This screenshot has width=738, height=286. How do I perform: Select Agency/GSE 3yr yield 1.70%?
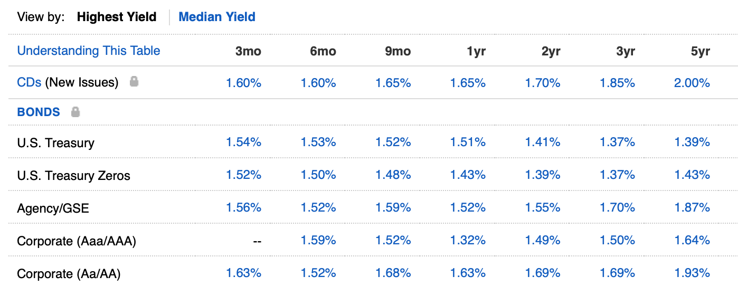618,207
